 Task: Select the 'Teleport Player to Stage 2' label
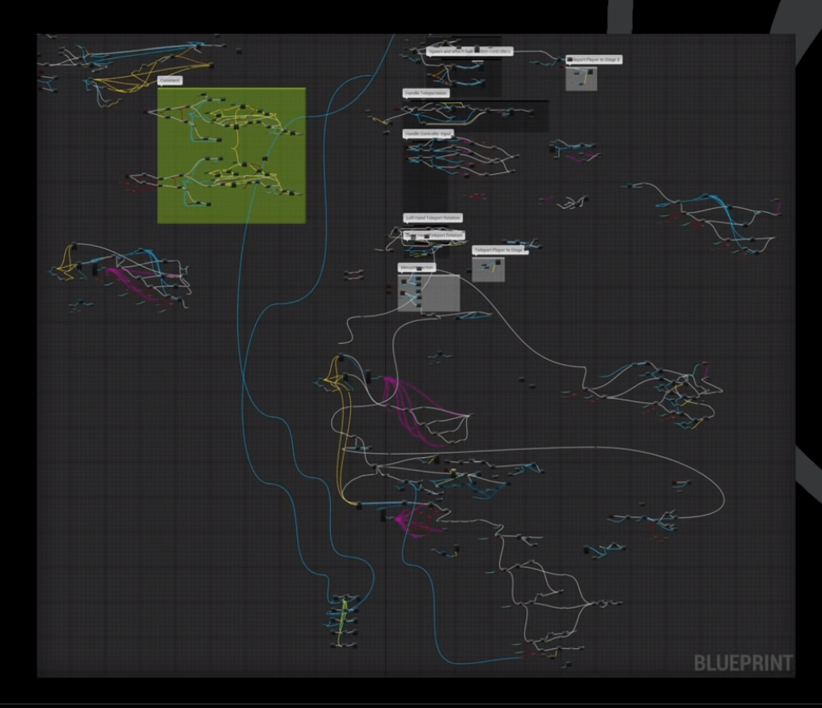point(595,59)
